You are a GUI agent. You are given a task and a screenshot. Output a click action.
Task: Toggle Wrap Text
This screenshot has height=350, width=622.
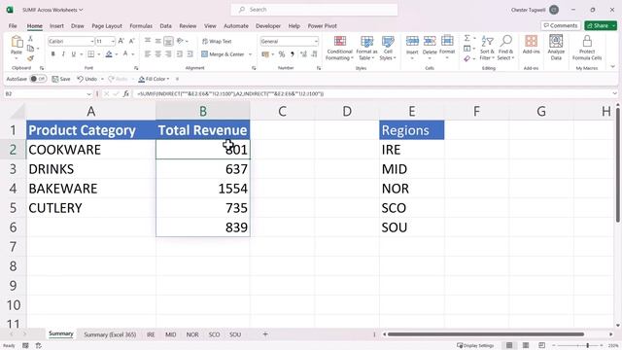click(217, 41)
